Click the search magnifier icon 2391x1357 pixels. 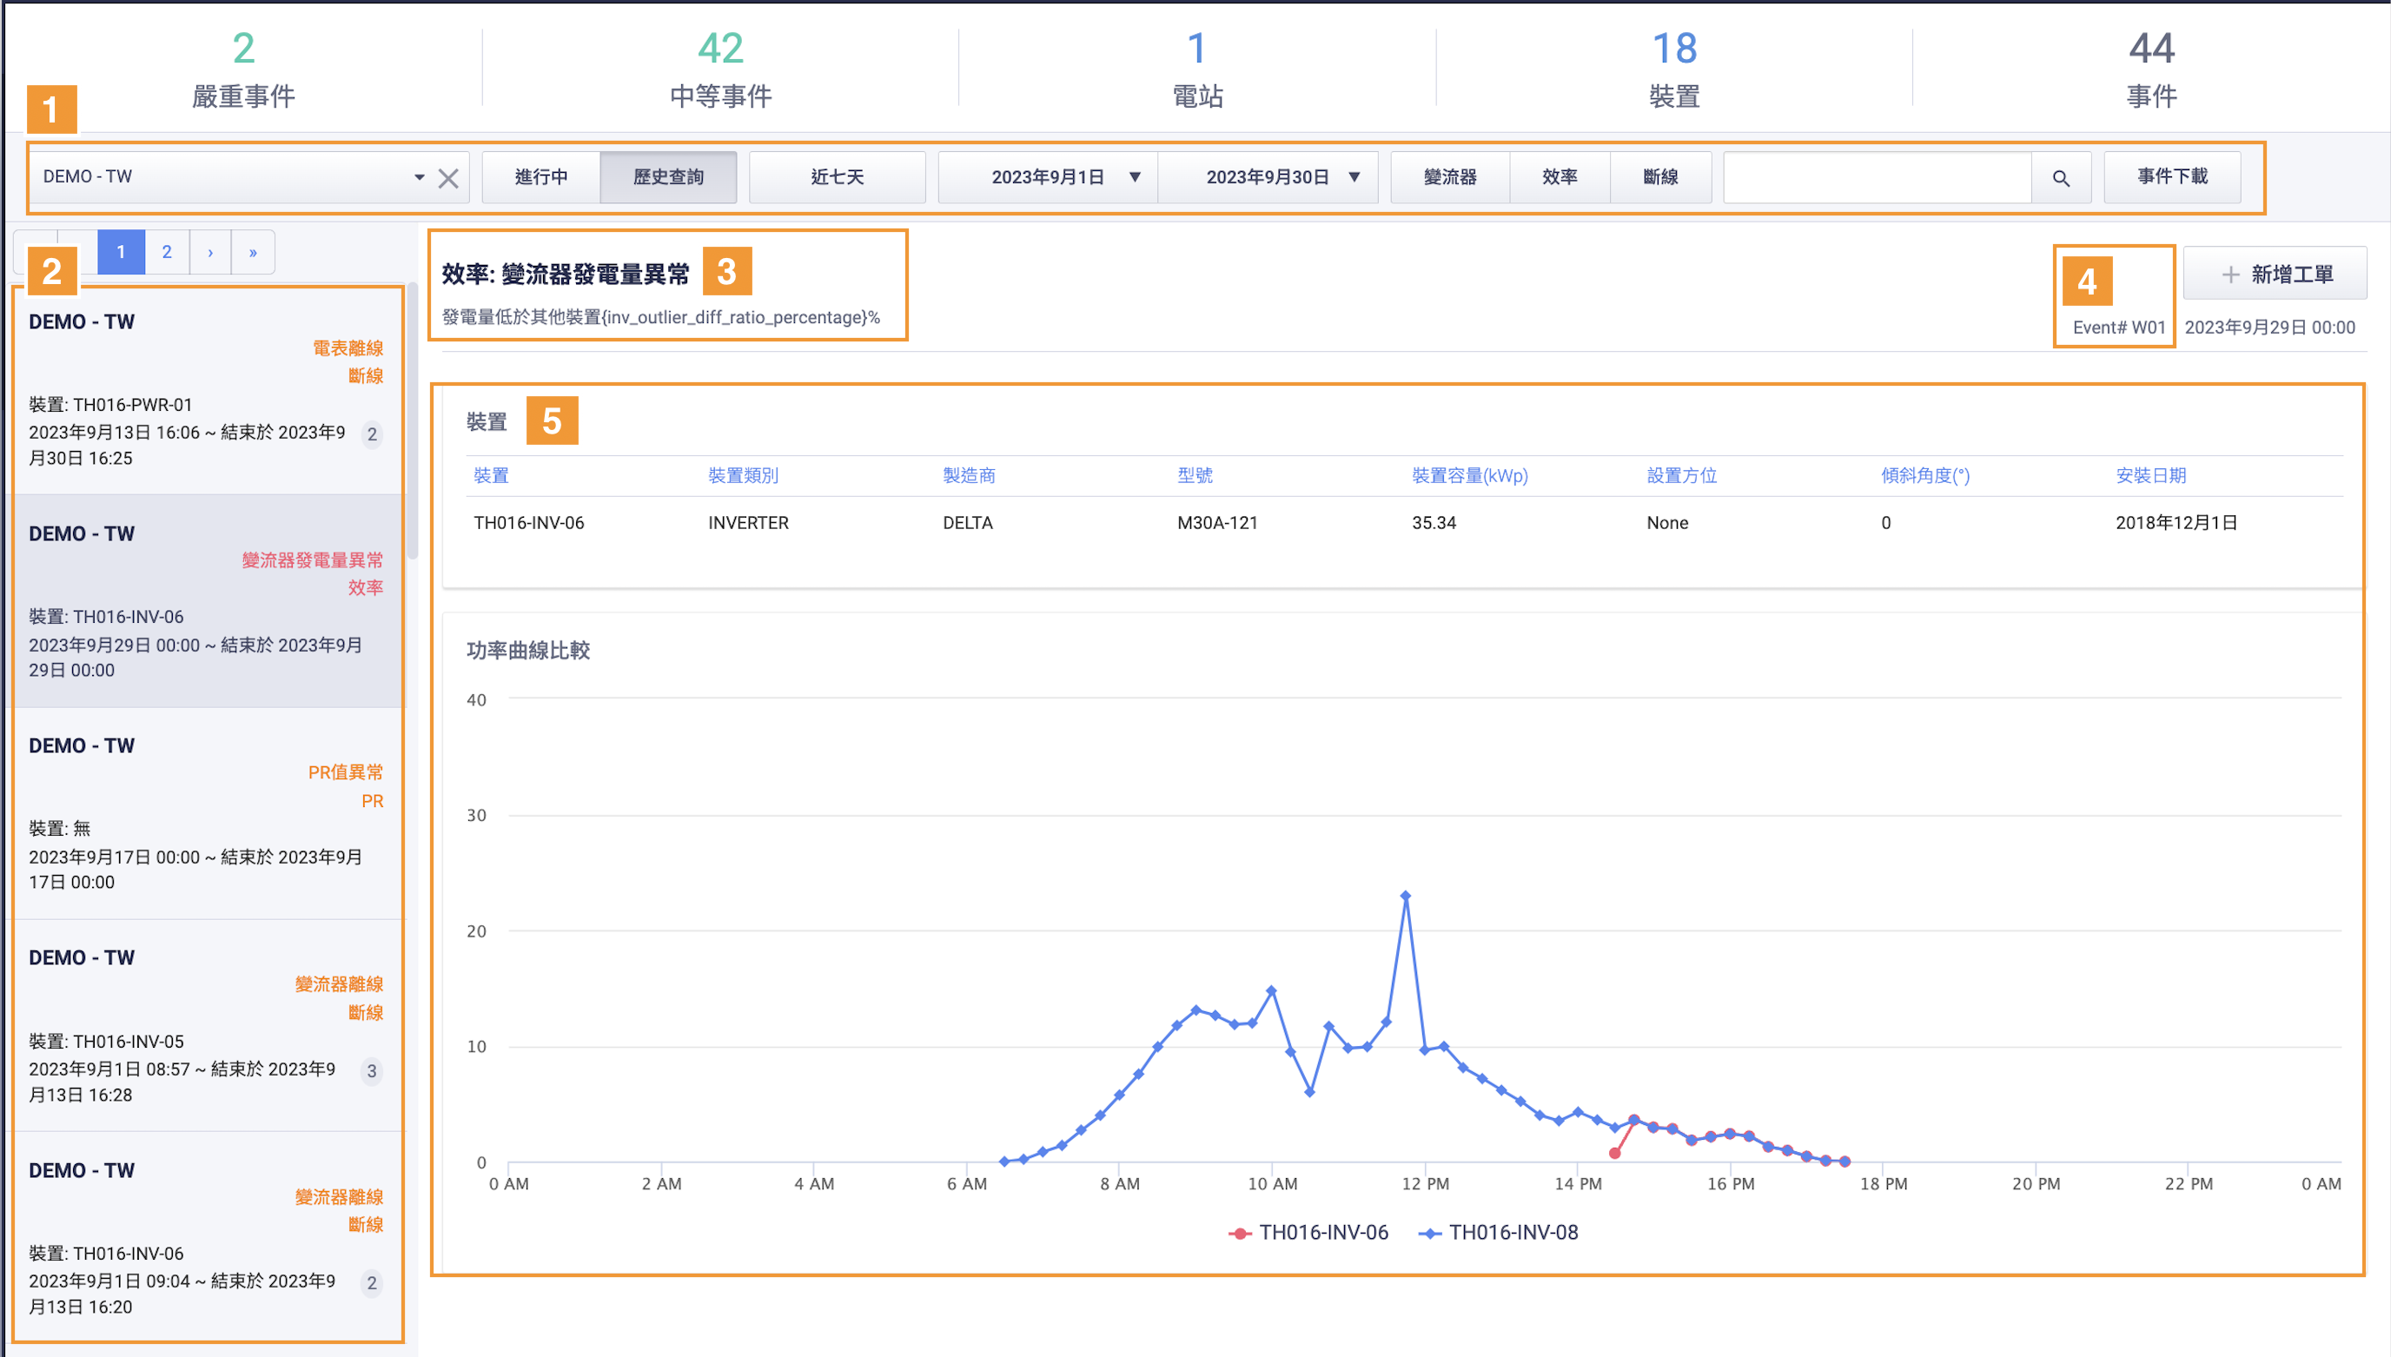2060,178
